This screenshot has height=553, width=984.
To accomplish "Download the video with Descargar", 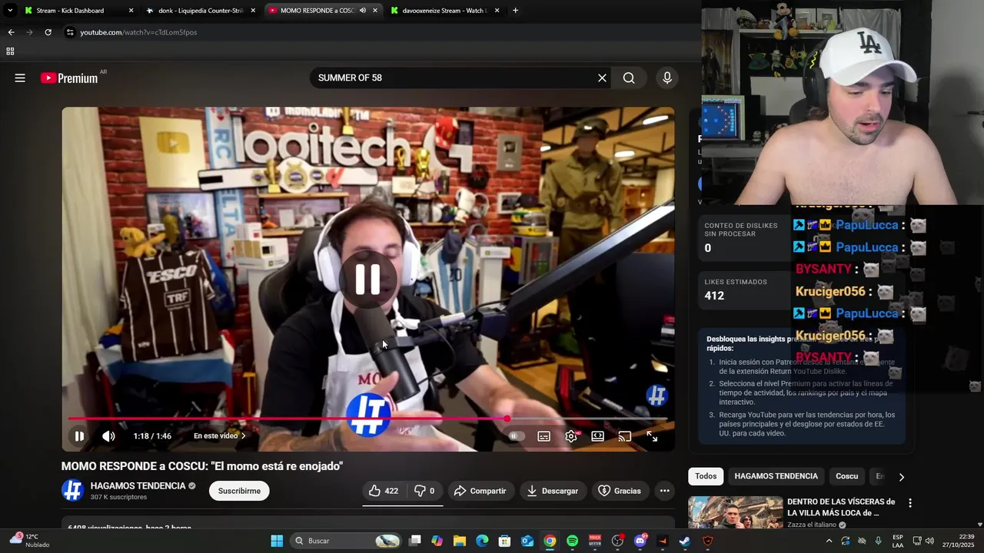I will [553, 491].
